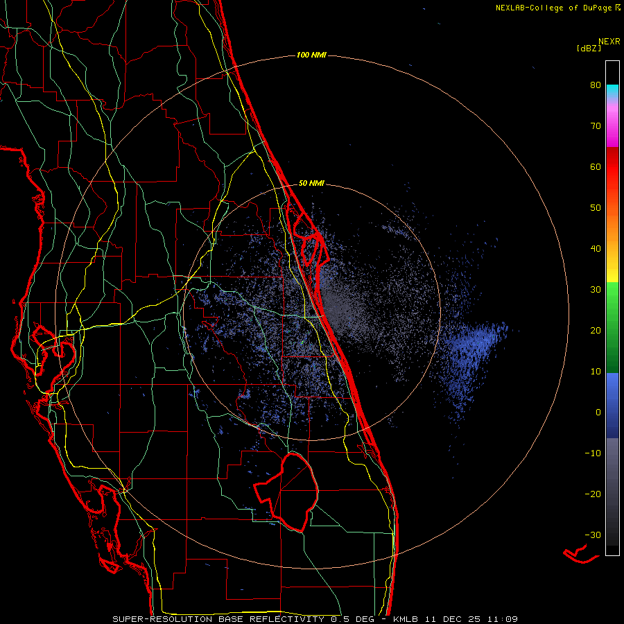
Task: Click the magenta band of the dBZ color bar
Action: 612,128
